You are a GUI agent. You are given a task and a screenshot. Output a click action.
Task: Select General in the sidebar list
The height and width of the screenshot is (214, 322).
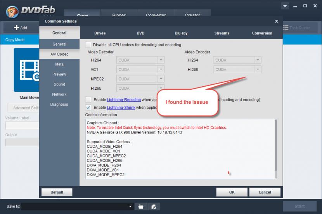coord(59,44)
